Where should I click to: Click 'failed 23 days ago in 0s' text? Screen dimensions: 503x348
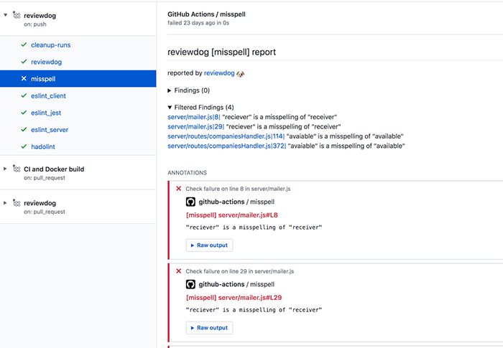198,23
